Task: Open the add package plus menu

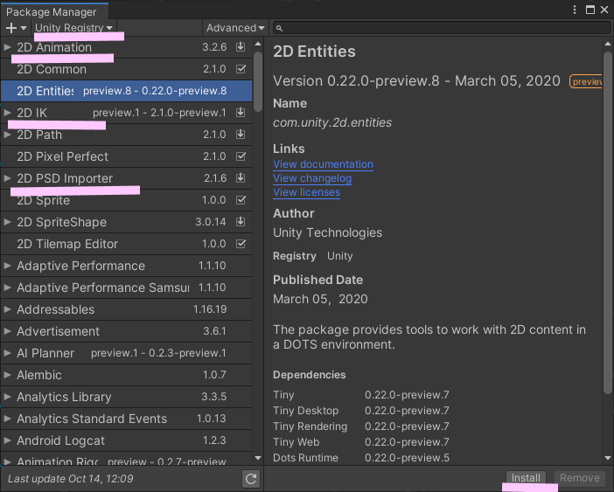Action: pyautogui.click(x=16, y=28)
